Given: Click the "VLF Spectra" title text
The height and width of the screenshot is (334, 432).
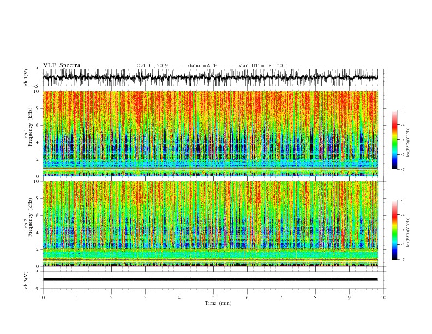Looking at the screenshot, I should [x=62, y=65].
